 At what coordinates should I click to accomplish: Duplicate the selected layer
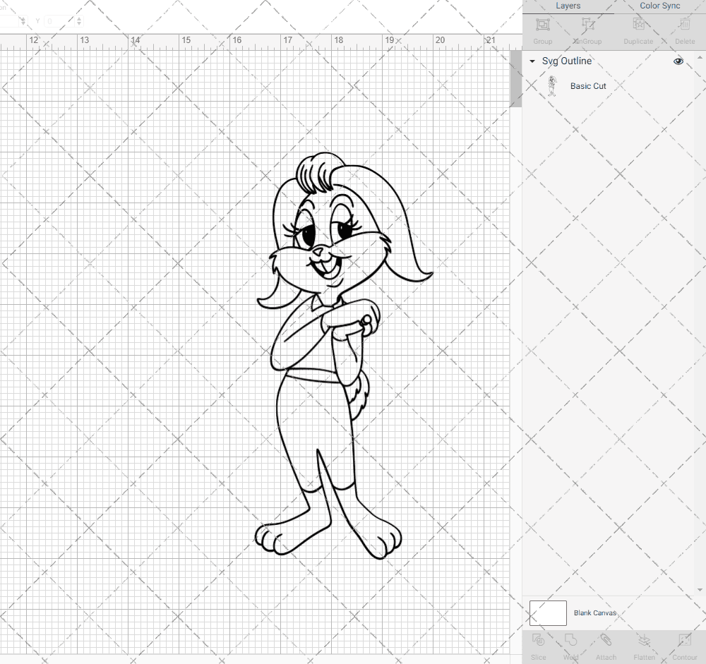click(638, 25)
